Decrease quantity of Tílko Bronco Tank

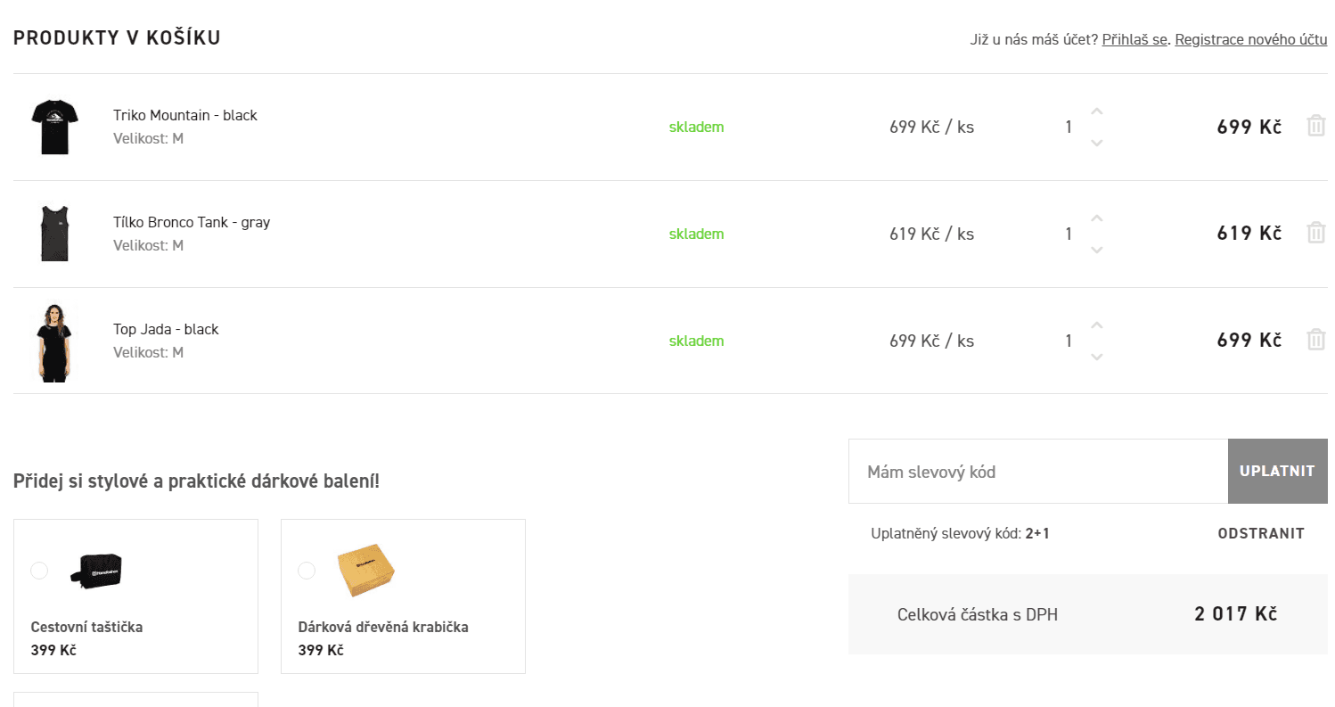tap(1097, 250)
